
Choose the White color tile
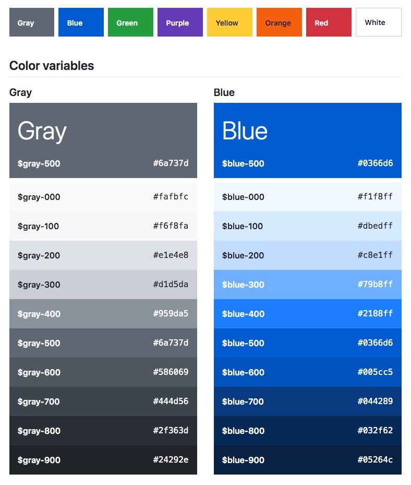[379, 22]
